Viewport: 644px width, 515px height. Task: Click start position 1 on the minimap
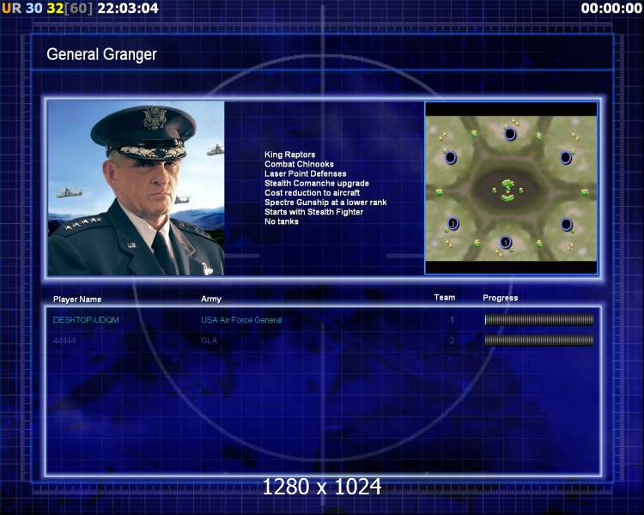point(505,242)
